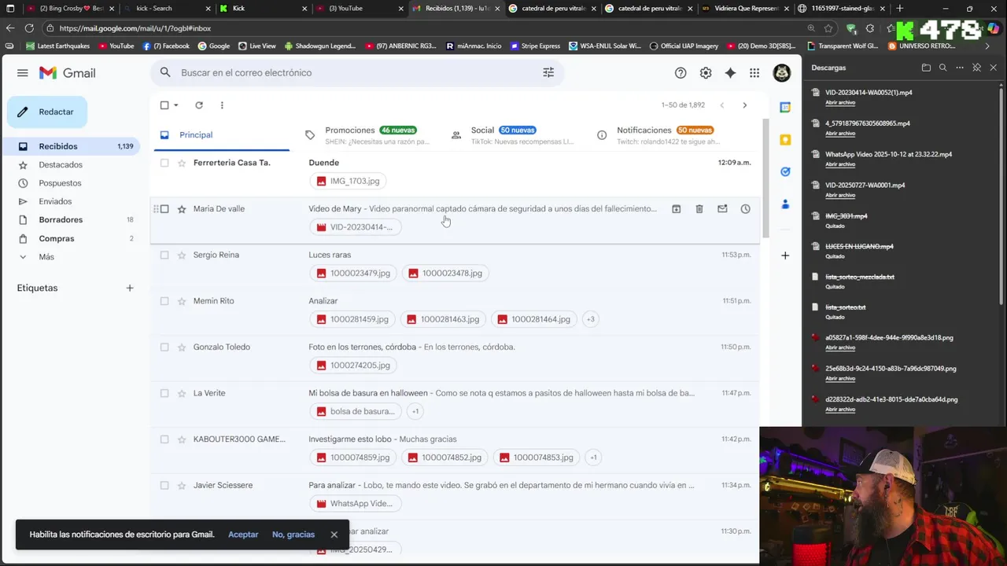
Task: Open the select-all dropdown arrow
Action: pyautogui.click(x=176, y=105)
